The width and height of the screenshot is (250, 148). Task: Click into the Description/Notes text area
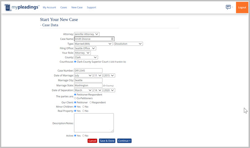pyautogui.click(x=94, y=123)
